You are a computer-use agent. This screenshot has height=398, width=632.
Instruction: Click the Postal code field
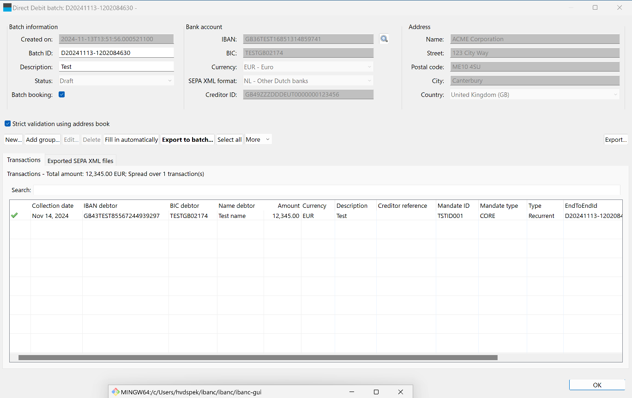tap(535, 67)
